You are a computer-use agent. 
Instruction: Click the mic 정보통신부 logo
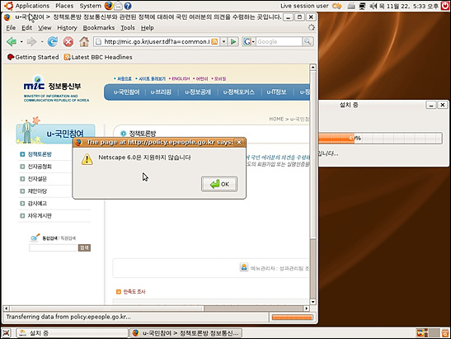(x=56, y=88)
